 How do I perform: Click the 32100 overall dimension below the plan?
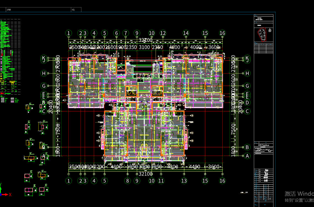click(x=146, y=174)
